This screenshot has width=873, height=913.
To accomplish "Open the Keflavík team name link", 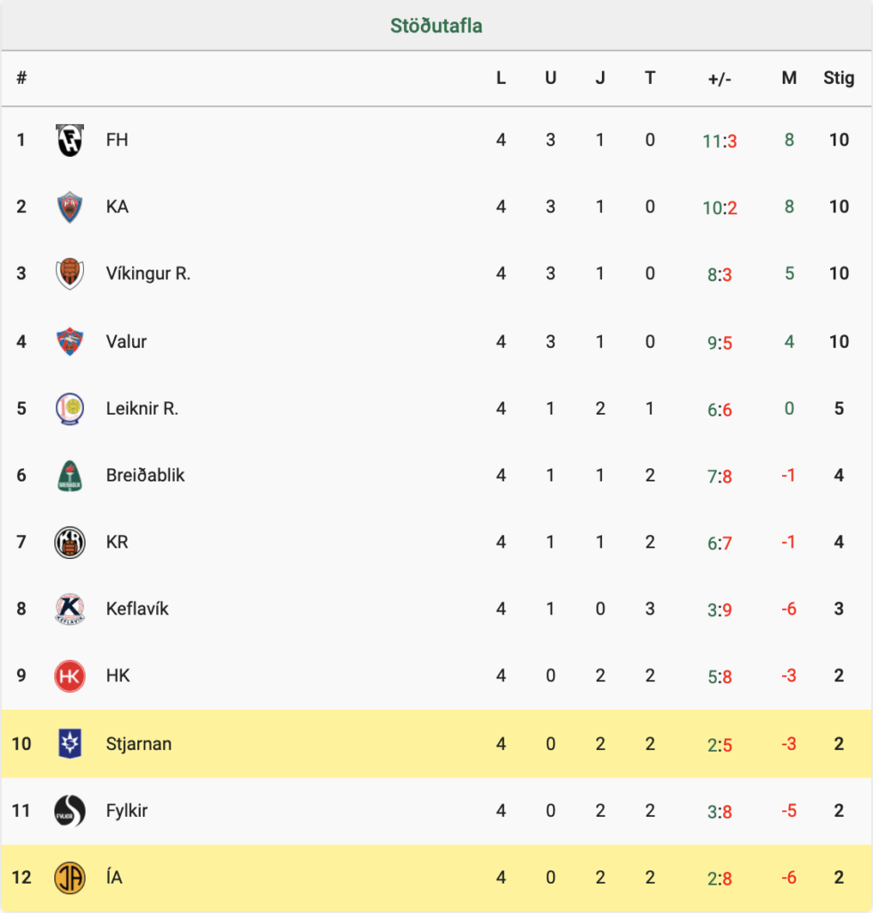I will click(x=136, y=608).
